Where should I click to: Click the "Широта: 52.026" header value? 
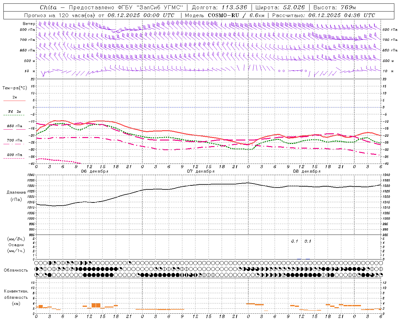[280, 7]
